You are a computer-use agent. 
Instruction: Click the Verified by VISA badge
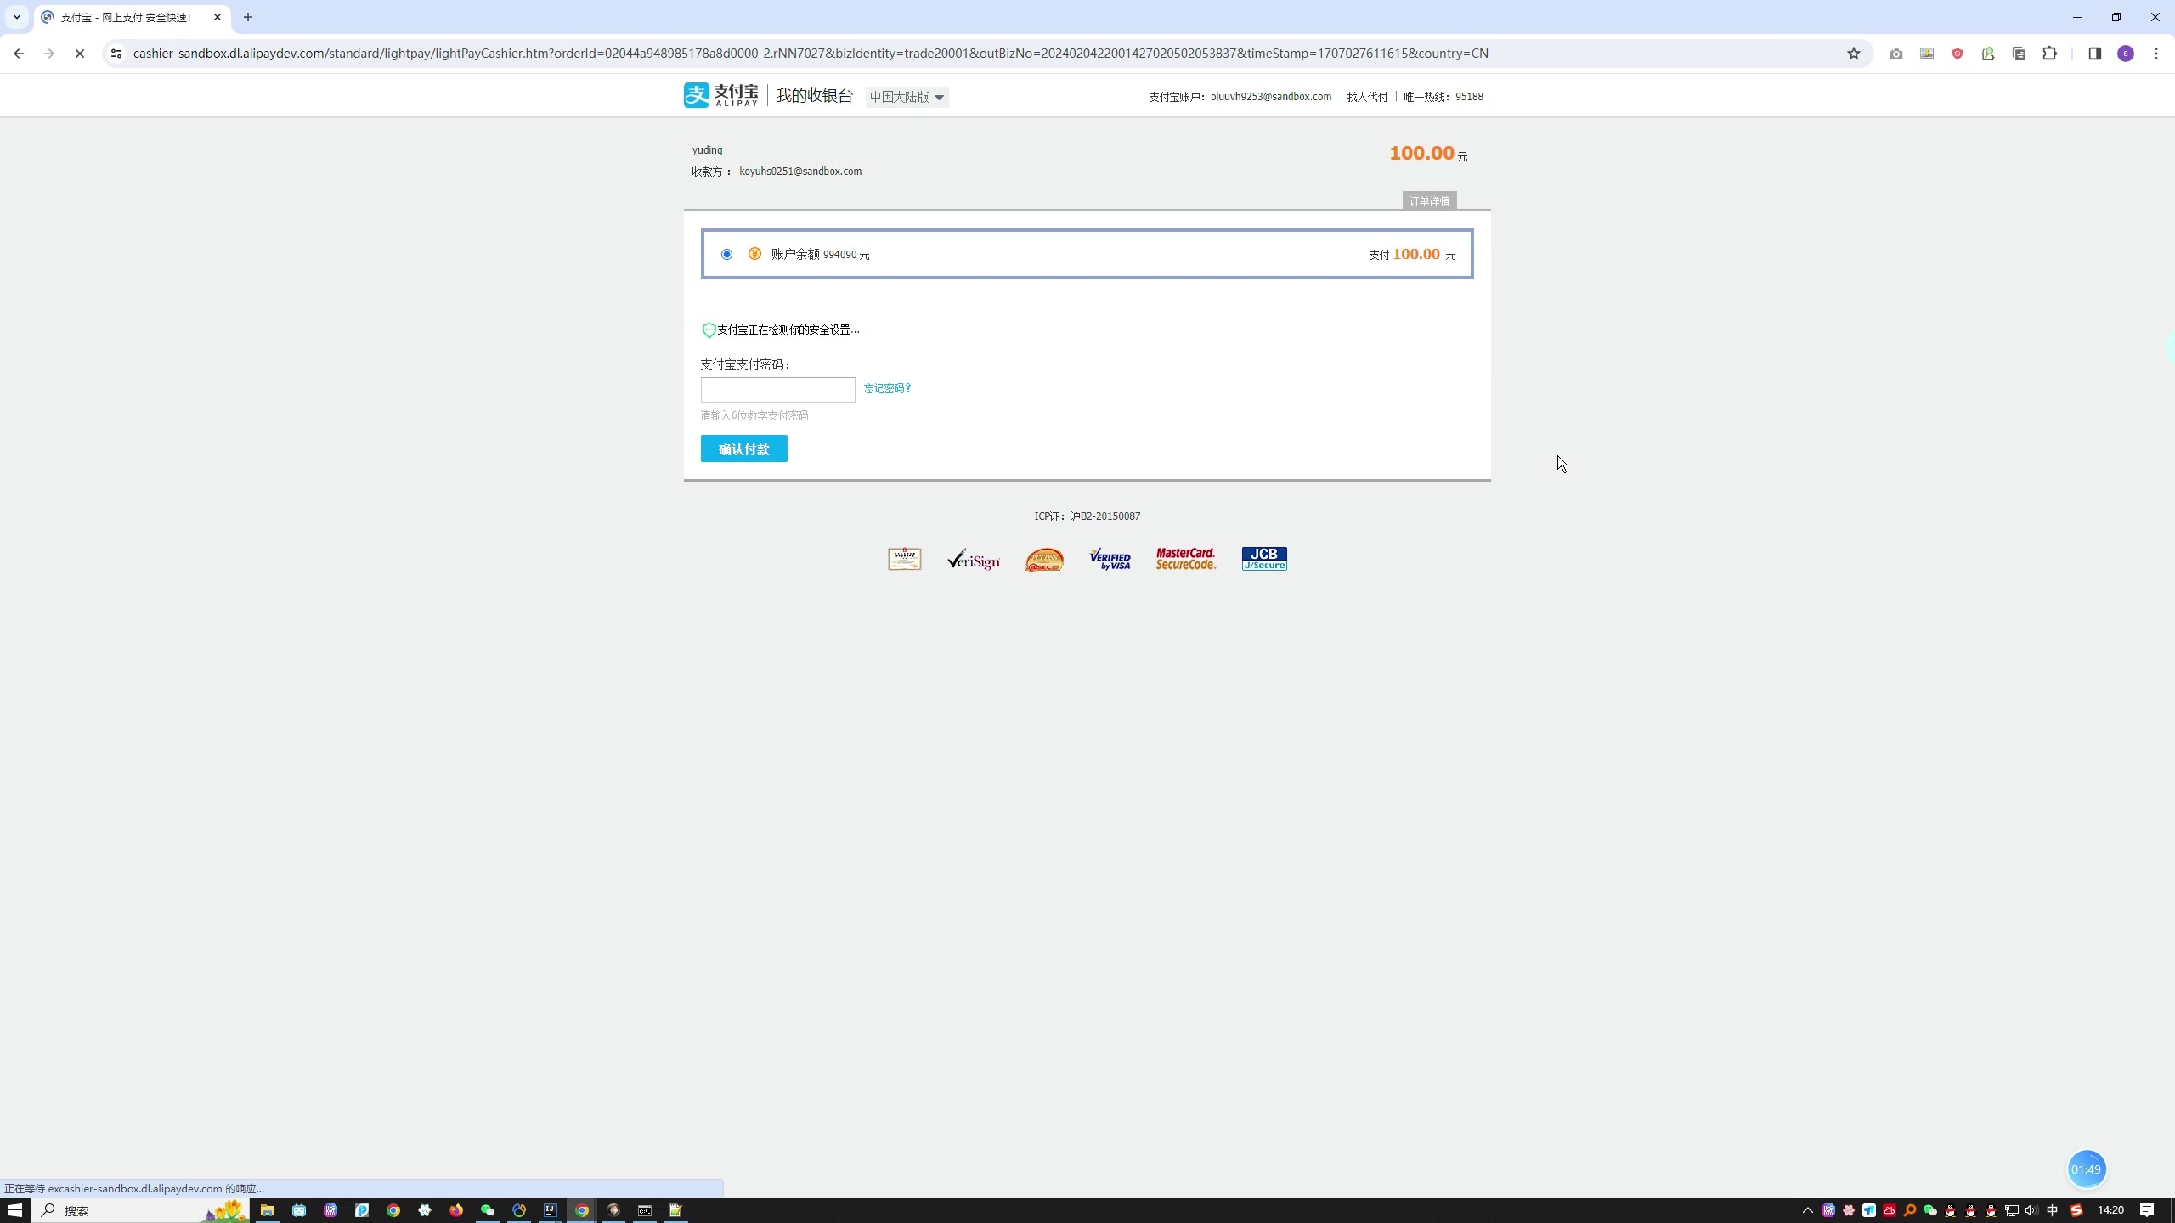click(1110, 559)
